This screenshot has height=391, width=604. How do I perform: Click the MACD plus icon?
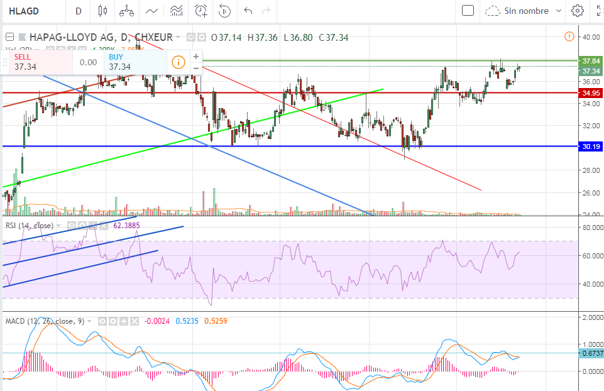(x=124, y=321)
